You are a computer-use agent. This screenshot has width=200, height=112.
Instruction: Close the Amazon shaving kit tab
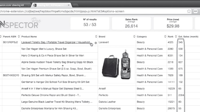(x=28, y=5)
